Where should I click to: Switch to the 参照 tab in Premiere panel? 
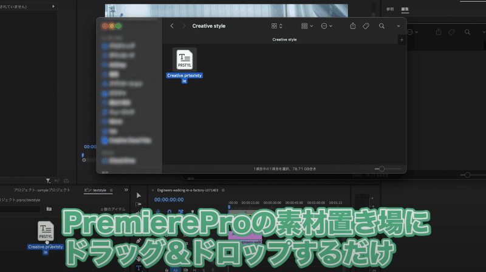click(x=390, y=9)
